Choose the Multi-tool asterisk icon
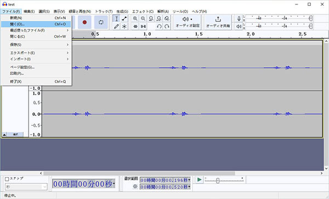Image resolution: width=329 pixels, height=199 pixels. 124,26
